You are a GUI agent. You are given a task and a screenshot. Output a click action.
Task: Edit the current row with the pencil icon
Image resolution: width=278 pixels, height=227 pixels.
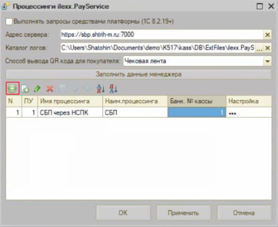(x=37, y=88)
